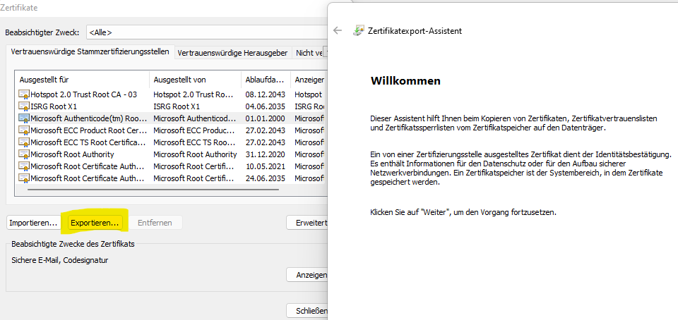
Task: Sort by the 'Ausgestellt von' column header
Action: [x=196, y=80]
